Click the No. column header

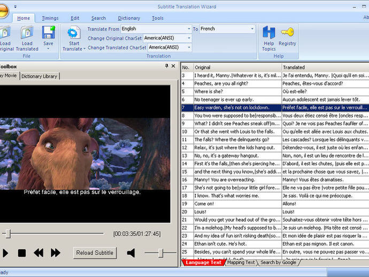click(187, 67)
